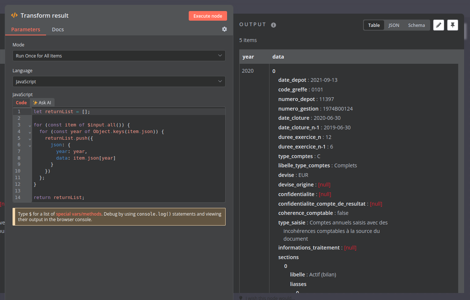Click the code icon next to Transform result

[x=14, y=15]
